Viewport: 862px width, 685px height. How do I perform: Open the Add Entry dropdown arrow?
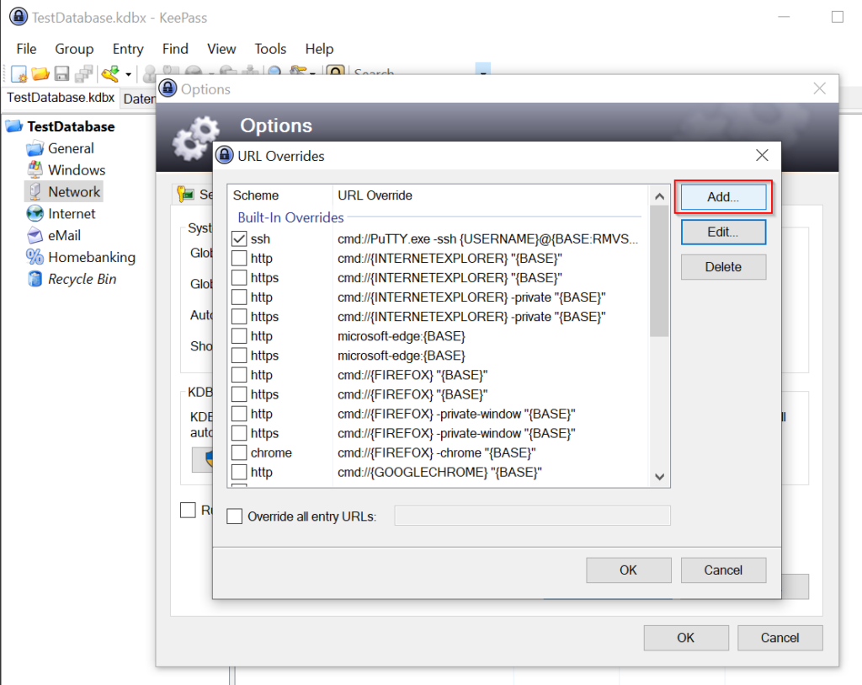(128, 74)
